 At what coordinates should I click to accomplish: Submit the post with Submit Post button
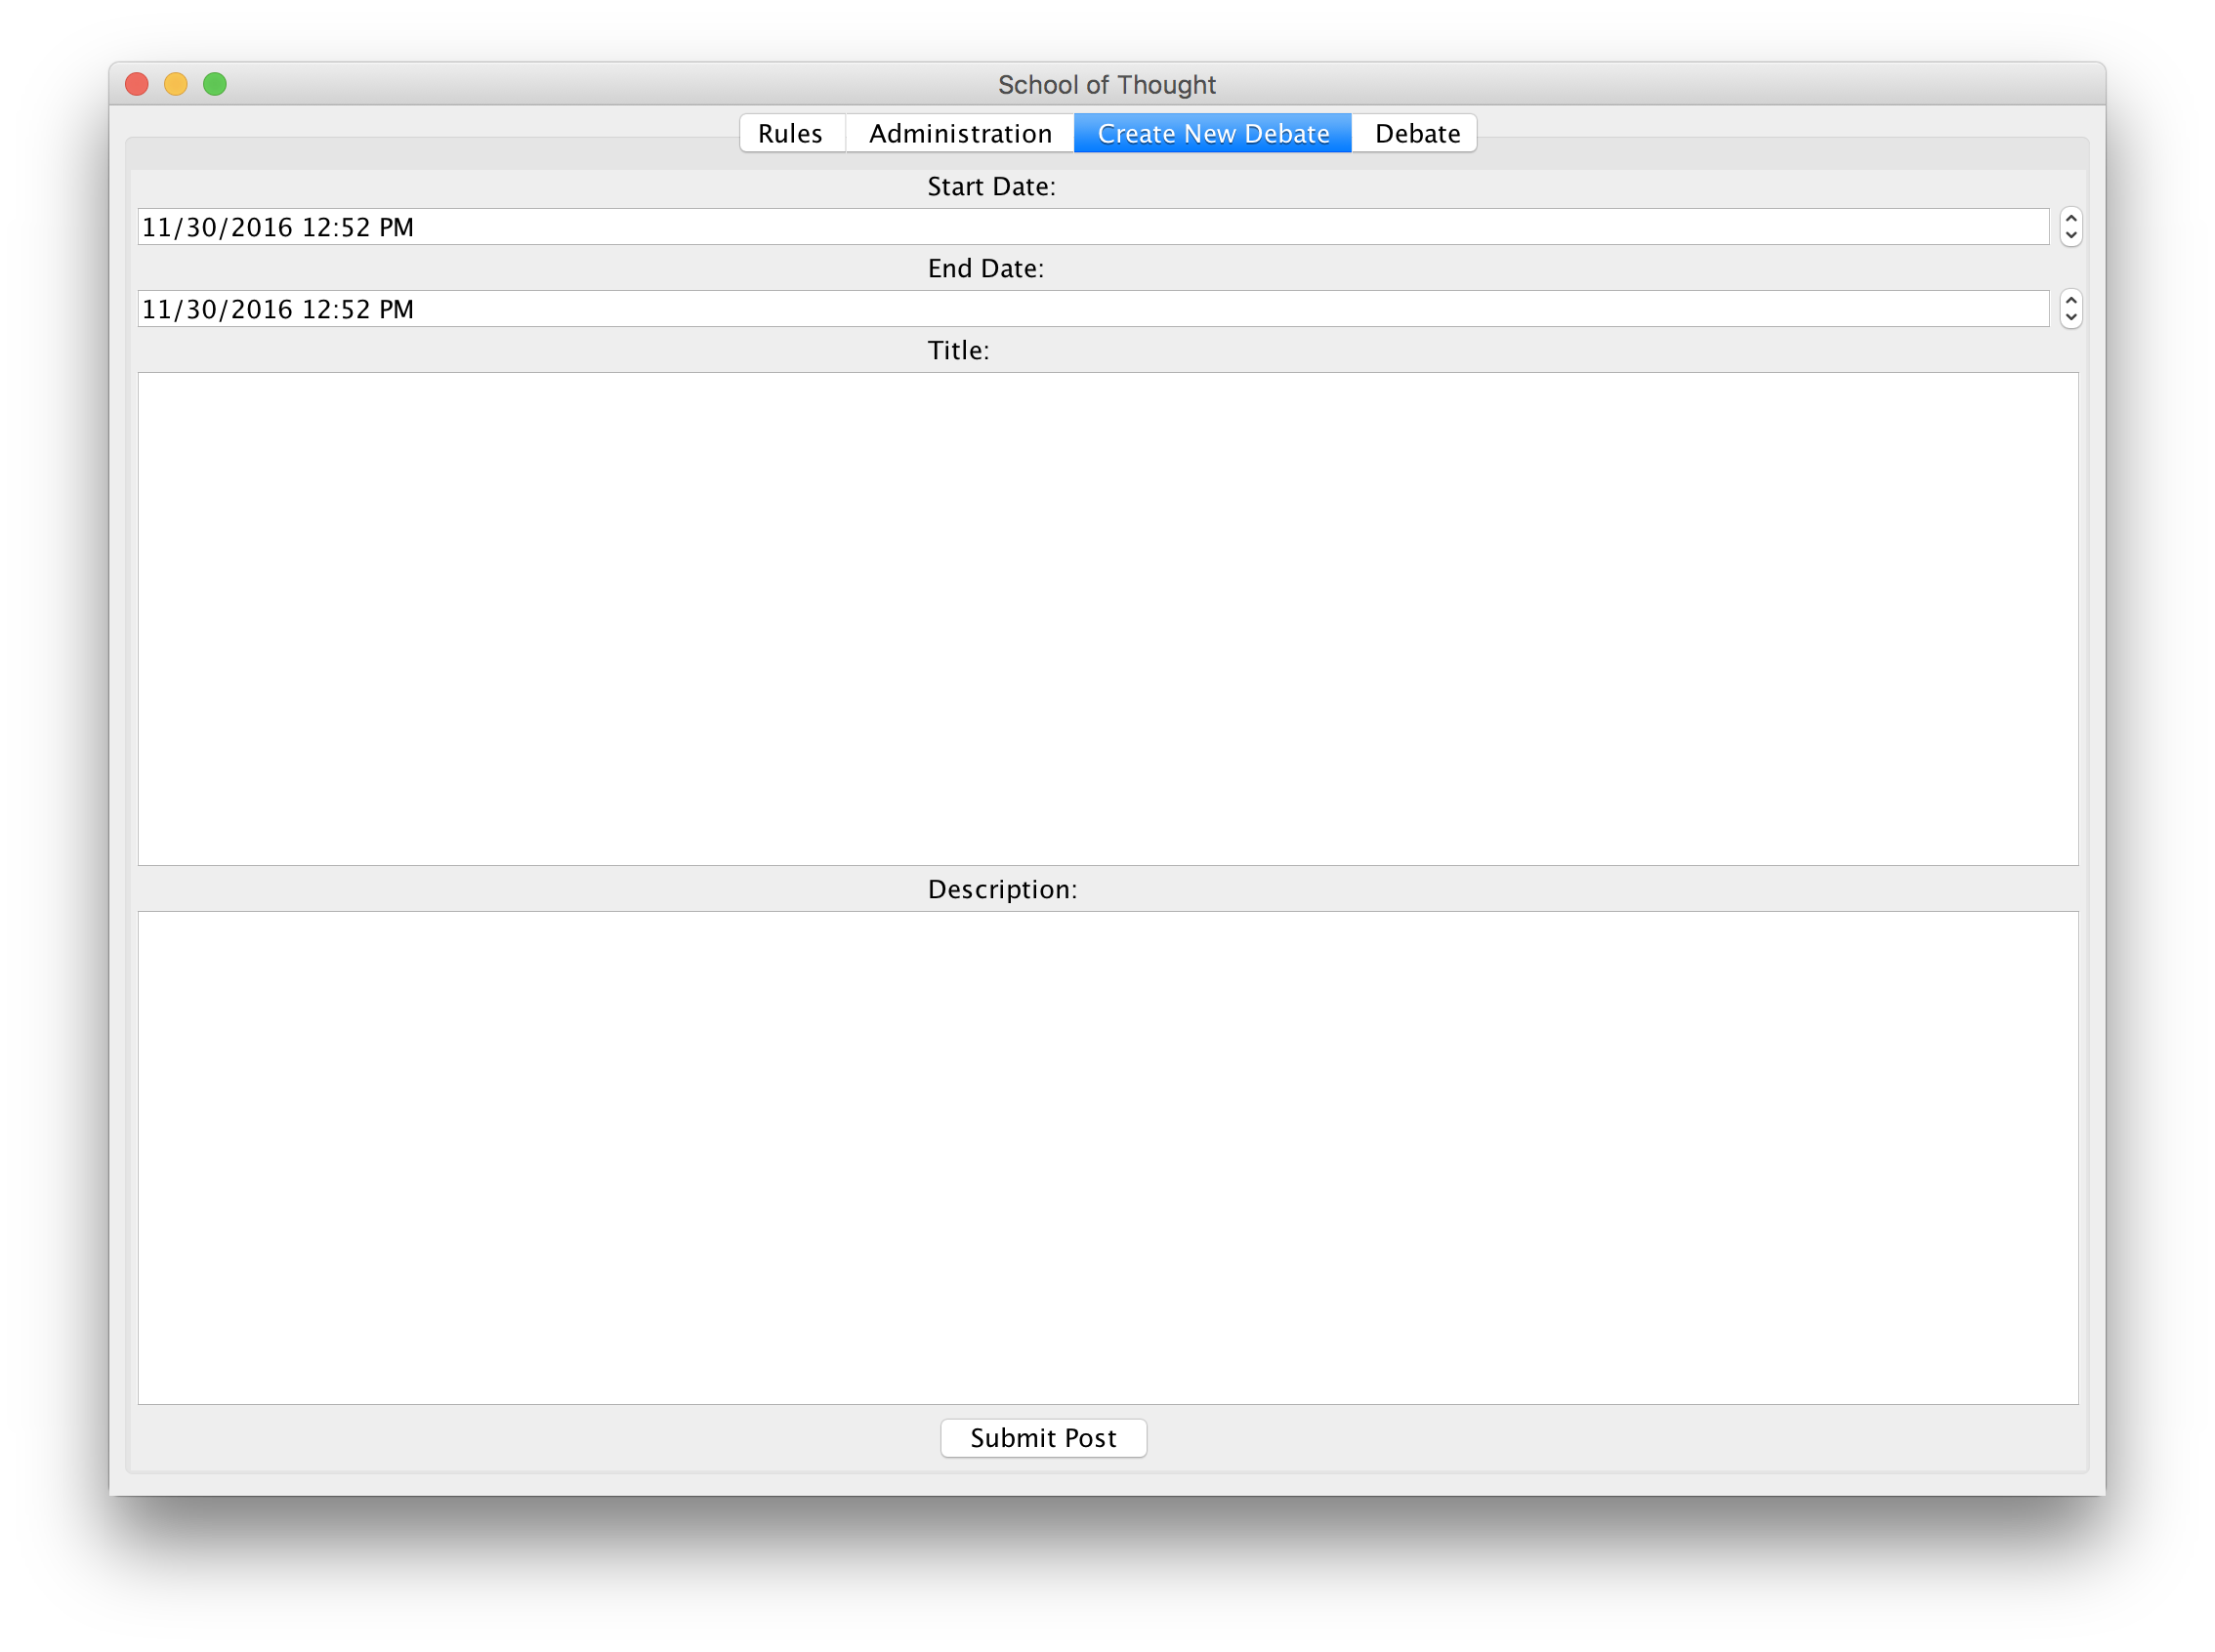tap(1043, 1438)
